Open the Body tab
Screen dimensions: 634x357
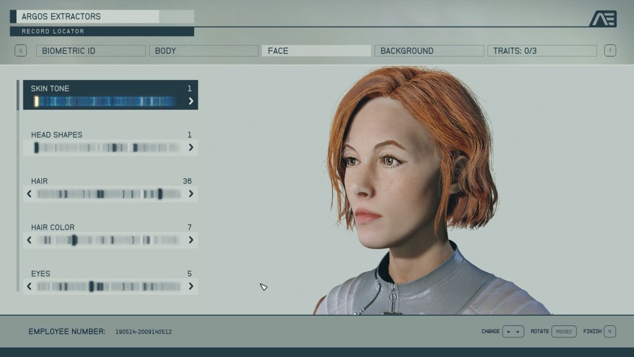tap(204, 51)
